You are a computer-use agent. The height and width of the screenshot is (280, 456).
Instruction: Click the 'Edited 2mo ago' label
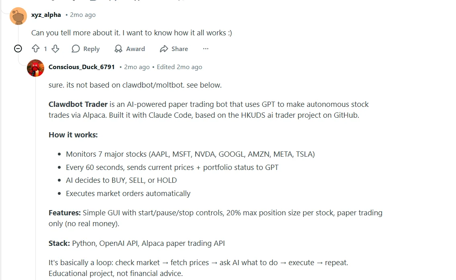[x=180, y=67]
